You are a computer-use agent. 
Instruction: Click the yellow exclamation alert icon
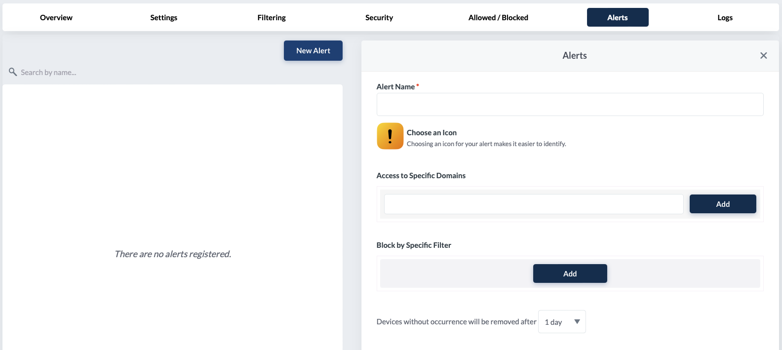pos(390,136)
